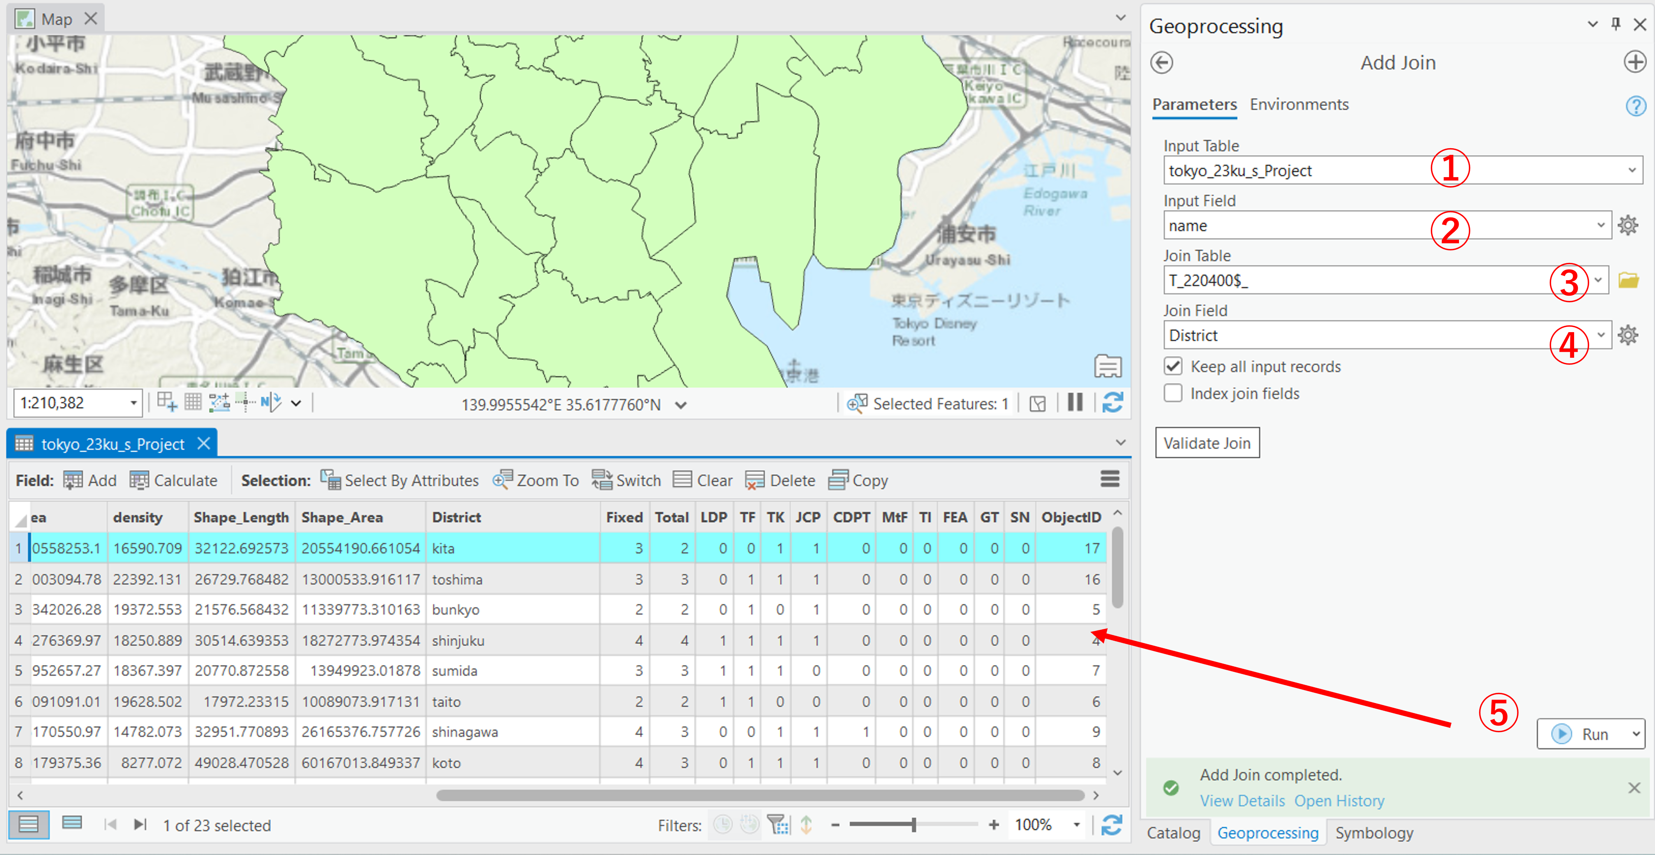1655x855 pixels.
Task: Open Geoprocessing help question mark
Action: pos(1635,105)
